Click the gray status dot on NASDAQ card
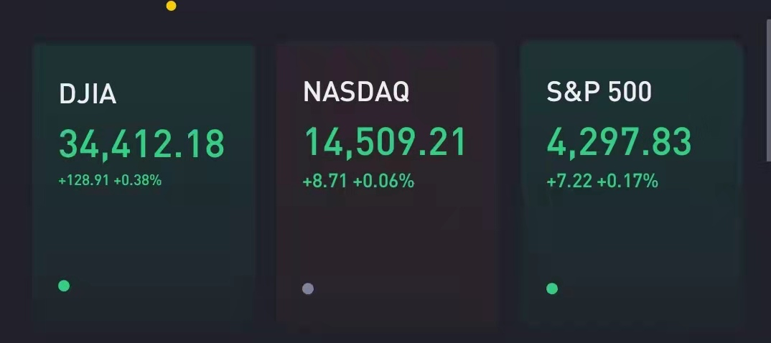The image size is (771, 343). click(308, 288)
